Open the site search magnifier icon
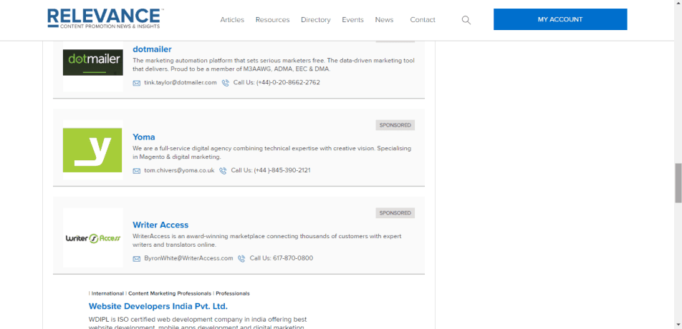Viewport: 682px width, 329px height. pyautogui.click(x=466, y=20)
